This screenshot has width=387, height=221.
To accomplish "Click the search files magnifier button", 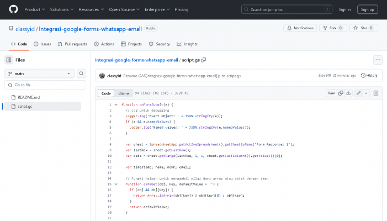I will coord(81,73).
